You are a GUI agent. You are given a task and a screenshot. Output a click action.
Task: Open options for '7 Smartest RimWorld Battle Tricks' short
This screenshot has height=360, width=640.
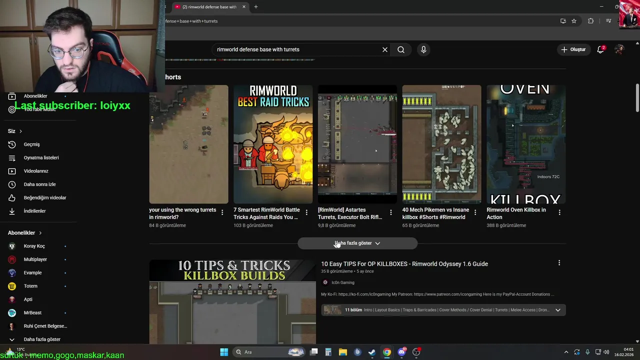coord(306,212)
